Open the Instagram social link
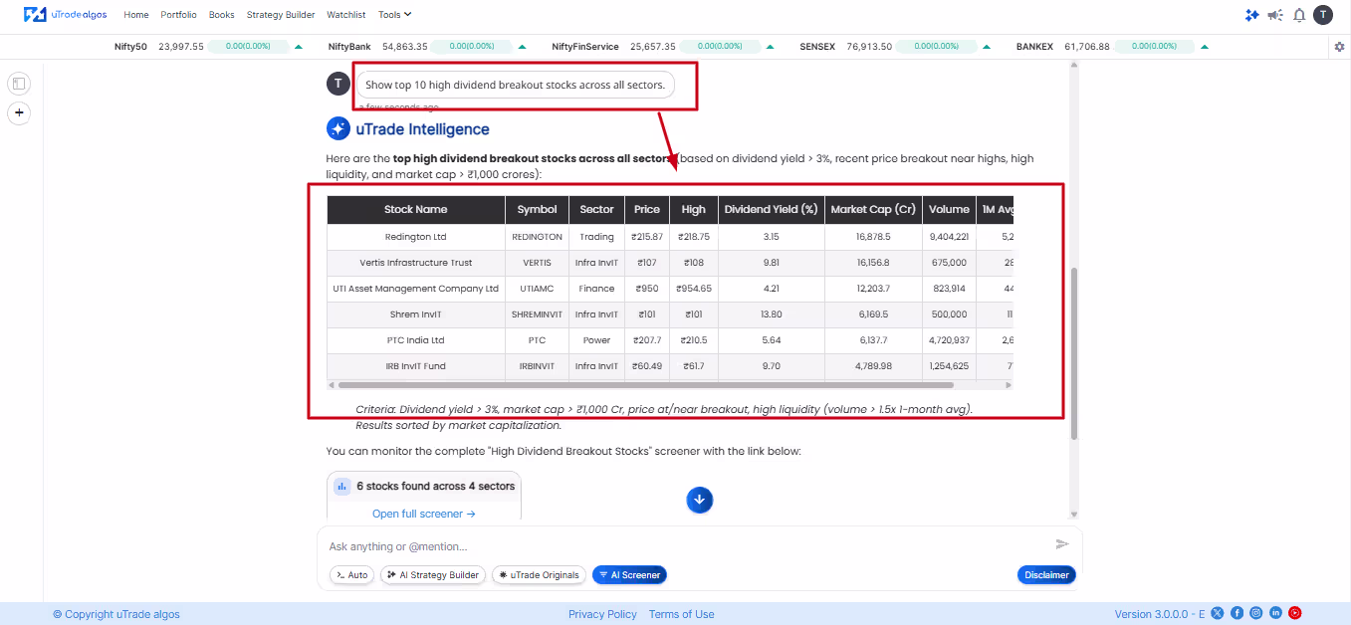 click(x=1256, y=614)
